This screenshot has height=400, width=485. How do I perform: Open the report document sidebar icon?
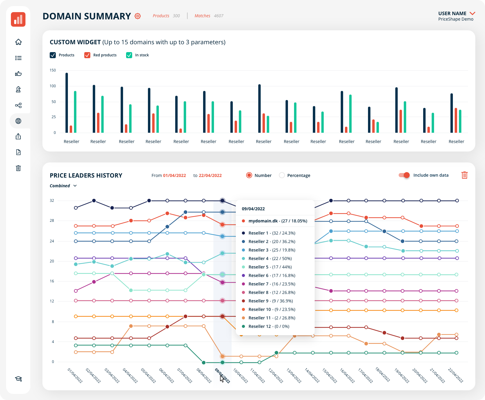tap(18, 152)
